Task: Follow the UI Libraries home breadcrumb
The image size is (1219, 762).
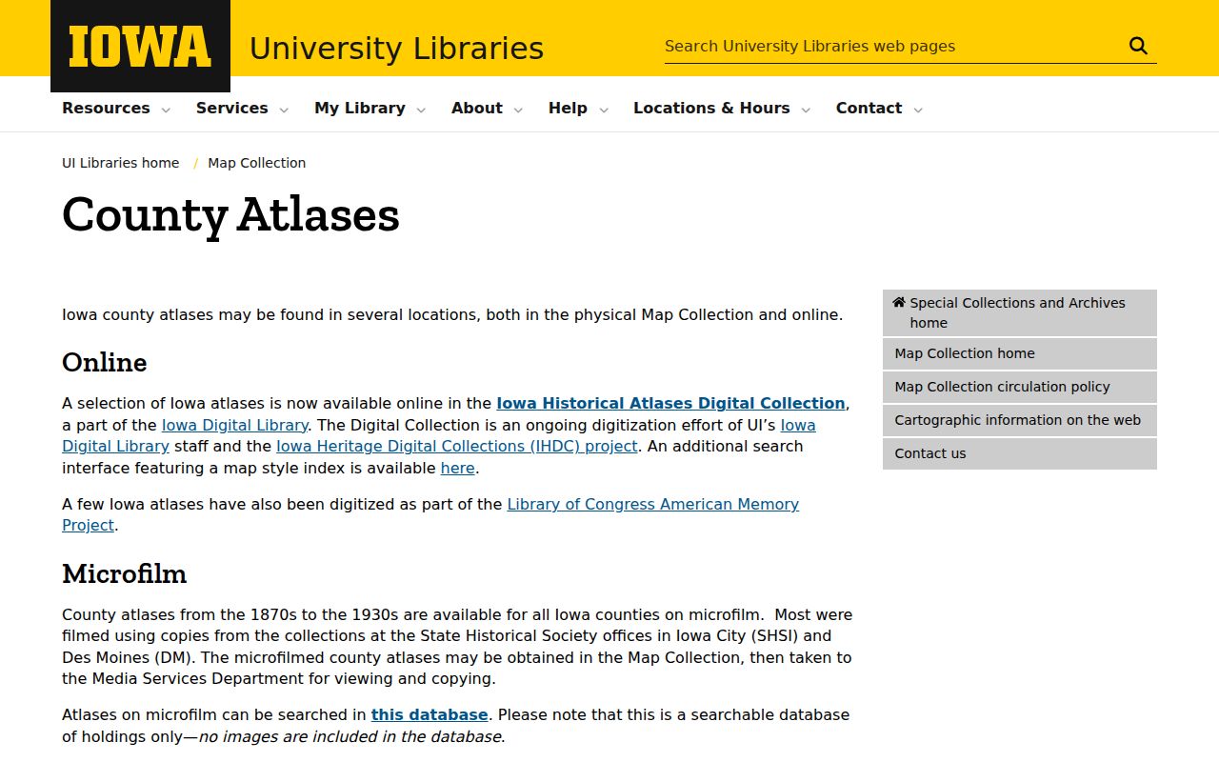Action: tap(120, 163)
